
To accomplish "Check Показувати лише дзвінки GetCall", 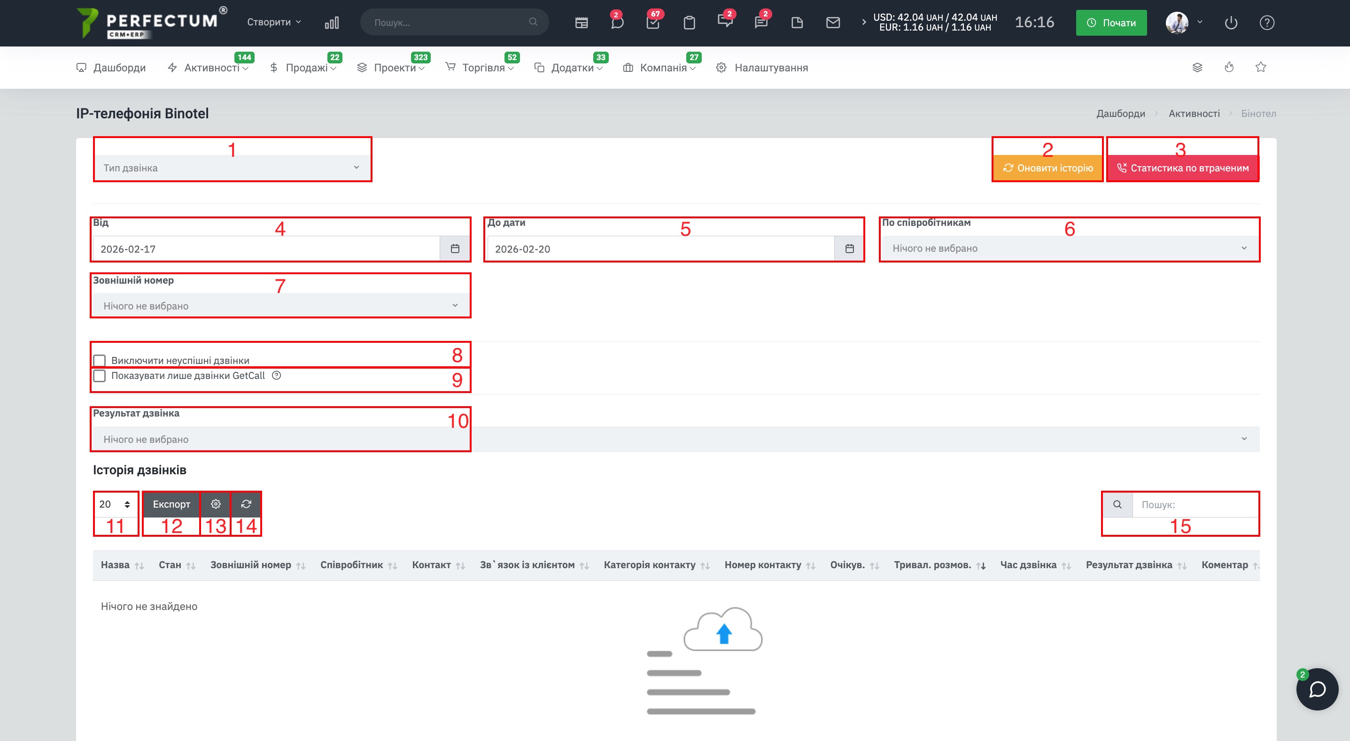I will point(99,376).
